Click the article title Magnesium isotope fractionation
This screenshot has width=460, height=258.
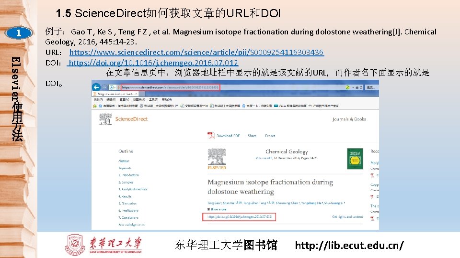click(x=270, y=187)
